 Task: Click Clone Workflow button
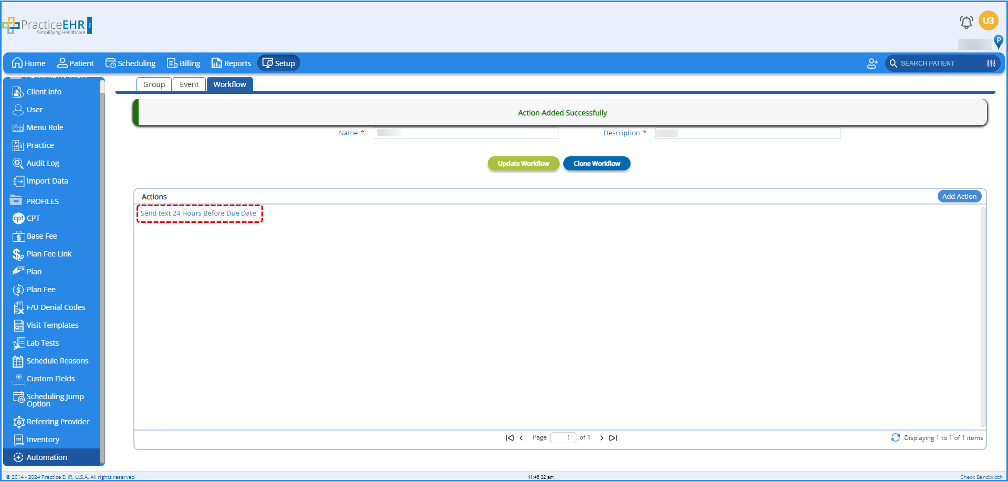click(597, 164)
